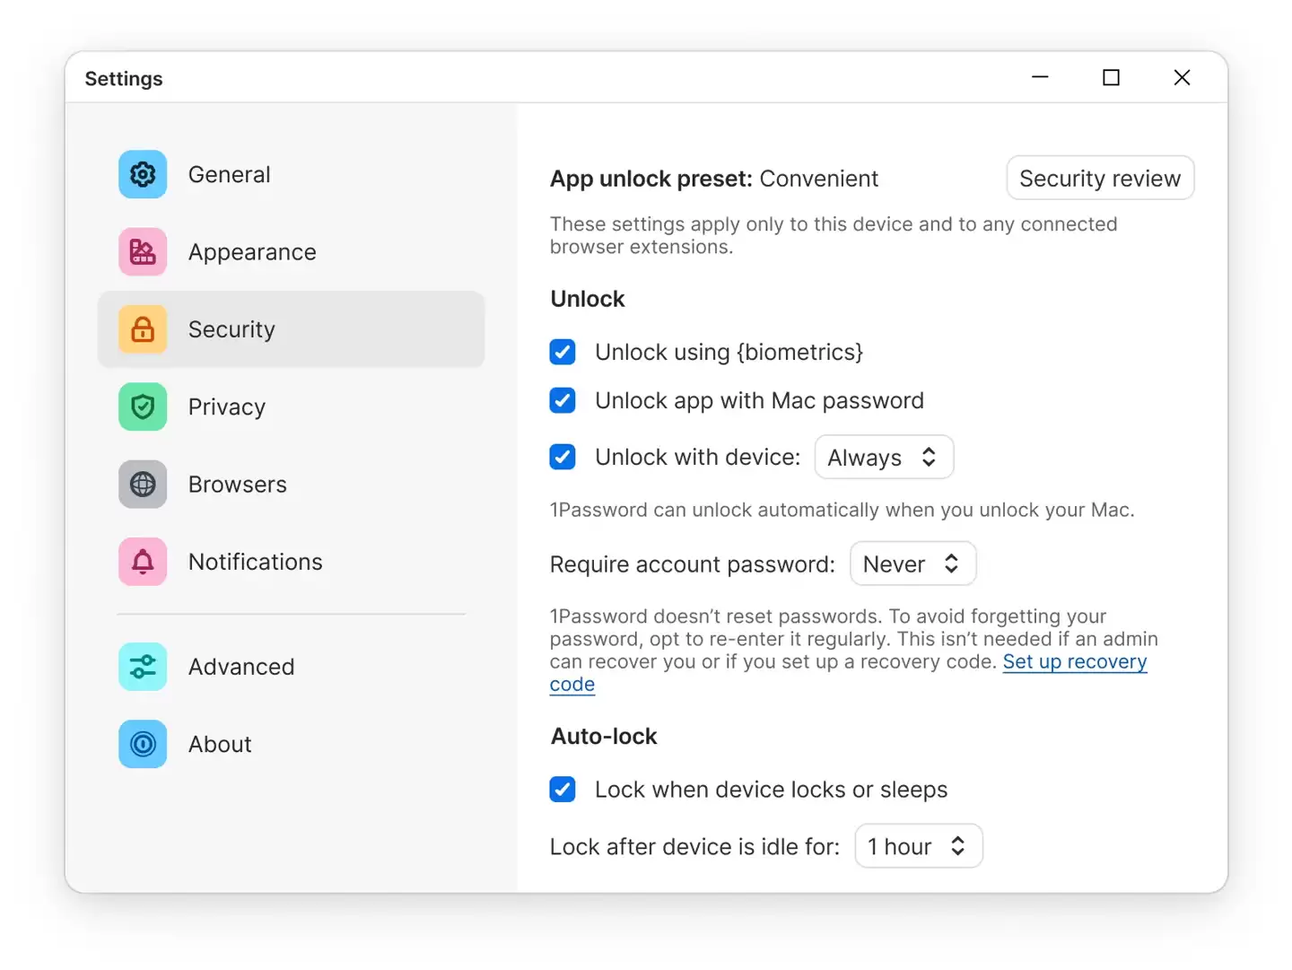Screen dimensions: 1292x970
Task: Click the Security review button
Action: pyautogui.click(x=1100, y=178)
